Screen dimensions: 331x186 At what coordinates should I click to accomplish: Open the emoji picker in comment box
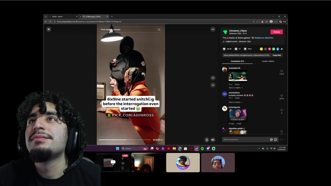click(x=275, y=139)
